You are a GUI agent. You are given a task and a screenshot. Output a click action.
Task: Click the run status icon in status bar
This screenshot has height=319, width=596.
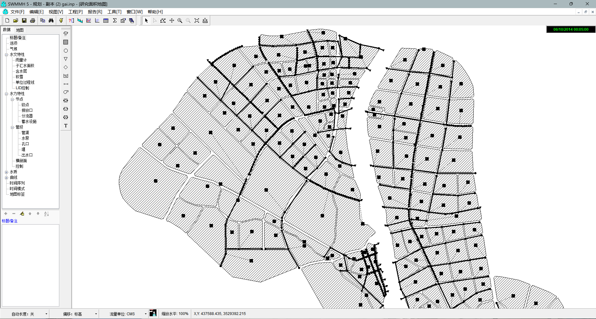(153, 313)
